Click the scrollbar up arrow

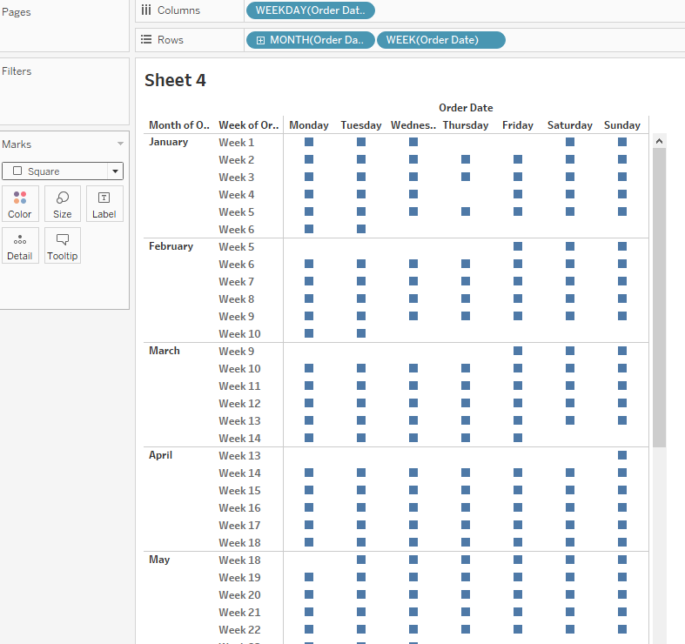click(659, 140)
